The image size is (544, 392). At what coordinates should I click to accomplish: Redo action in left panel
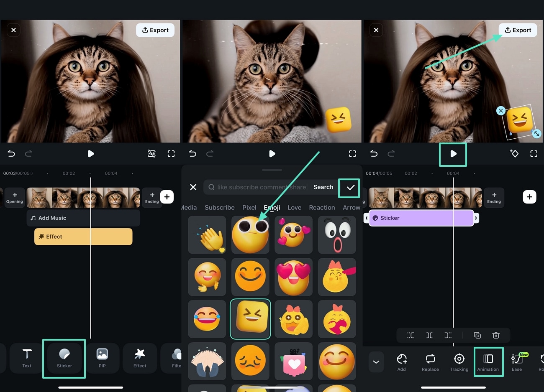point(28,154)
